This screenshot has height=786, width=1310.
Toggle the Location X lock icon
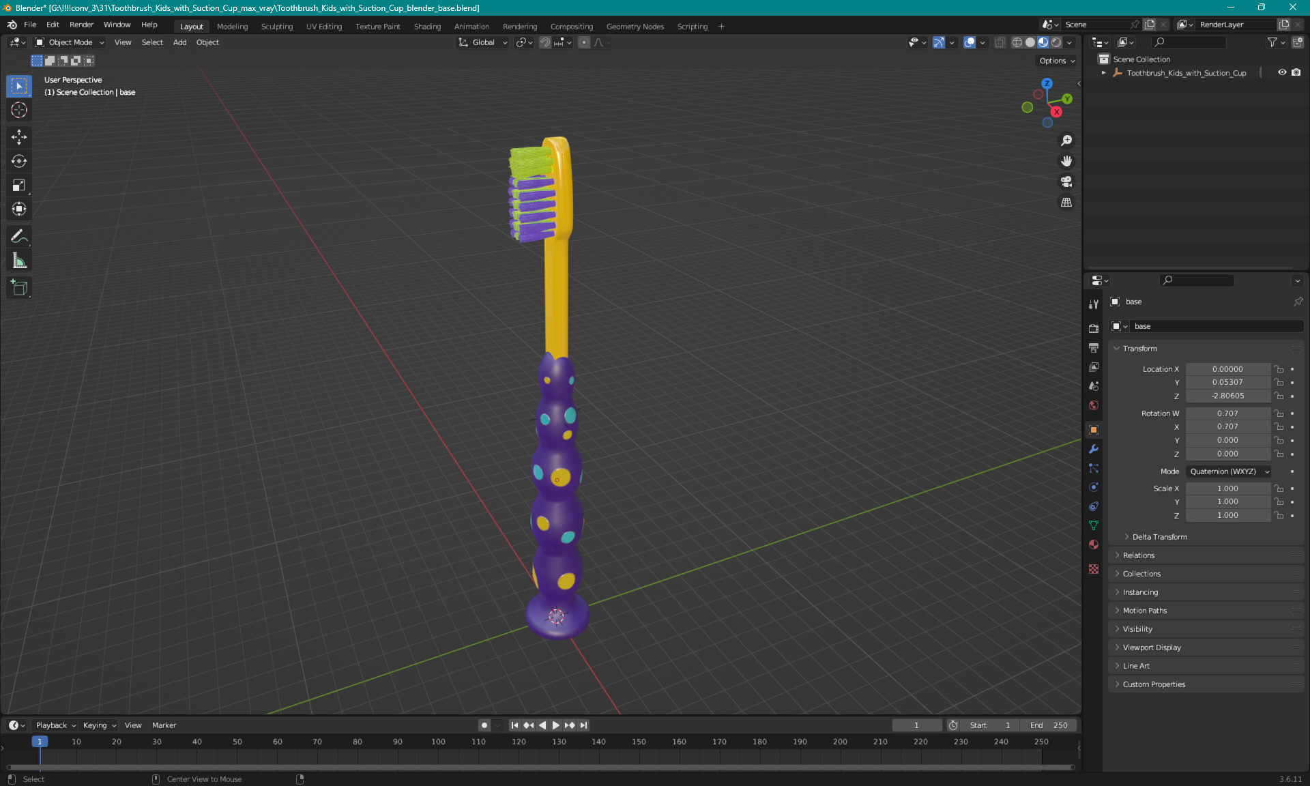[x=1279, y=369]
